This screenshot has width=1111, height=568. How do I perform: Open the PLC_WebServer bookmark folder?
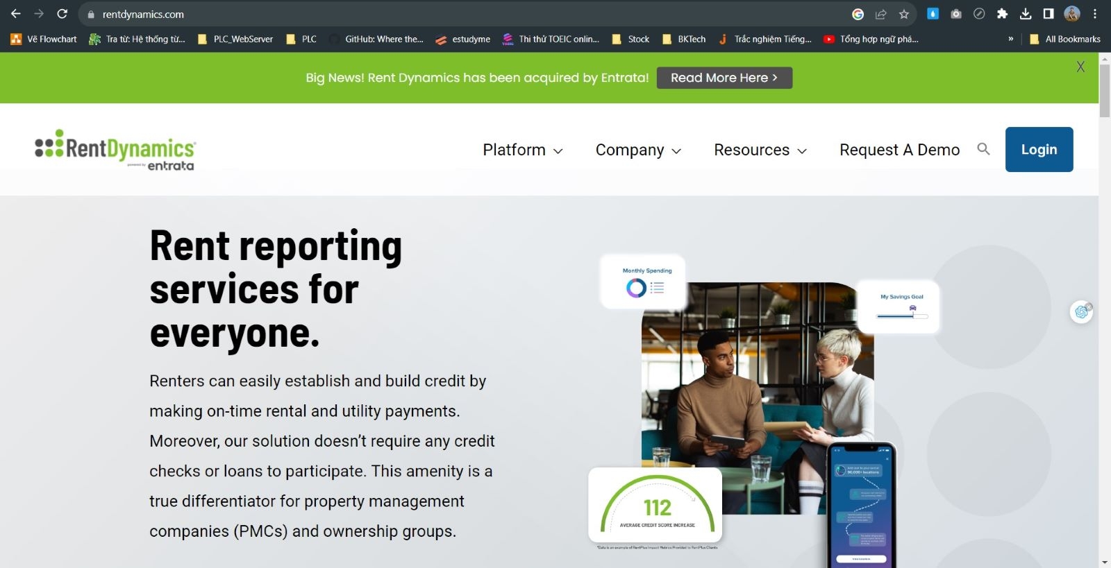click(x=235, y=40)
